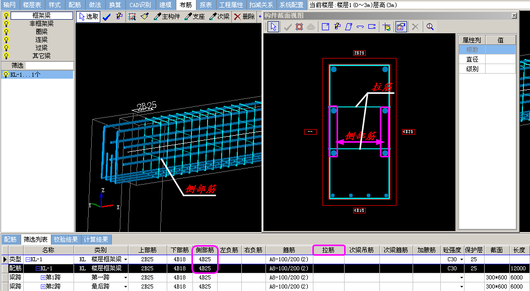
Task: Toggle the lightbulb next to 连梁
Action: click(6, 40)
